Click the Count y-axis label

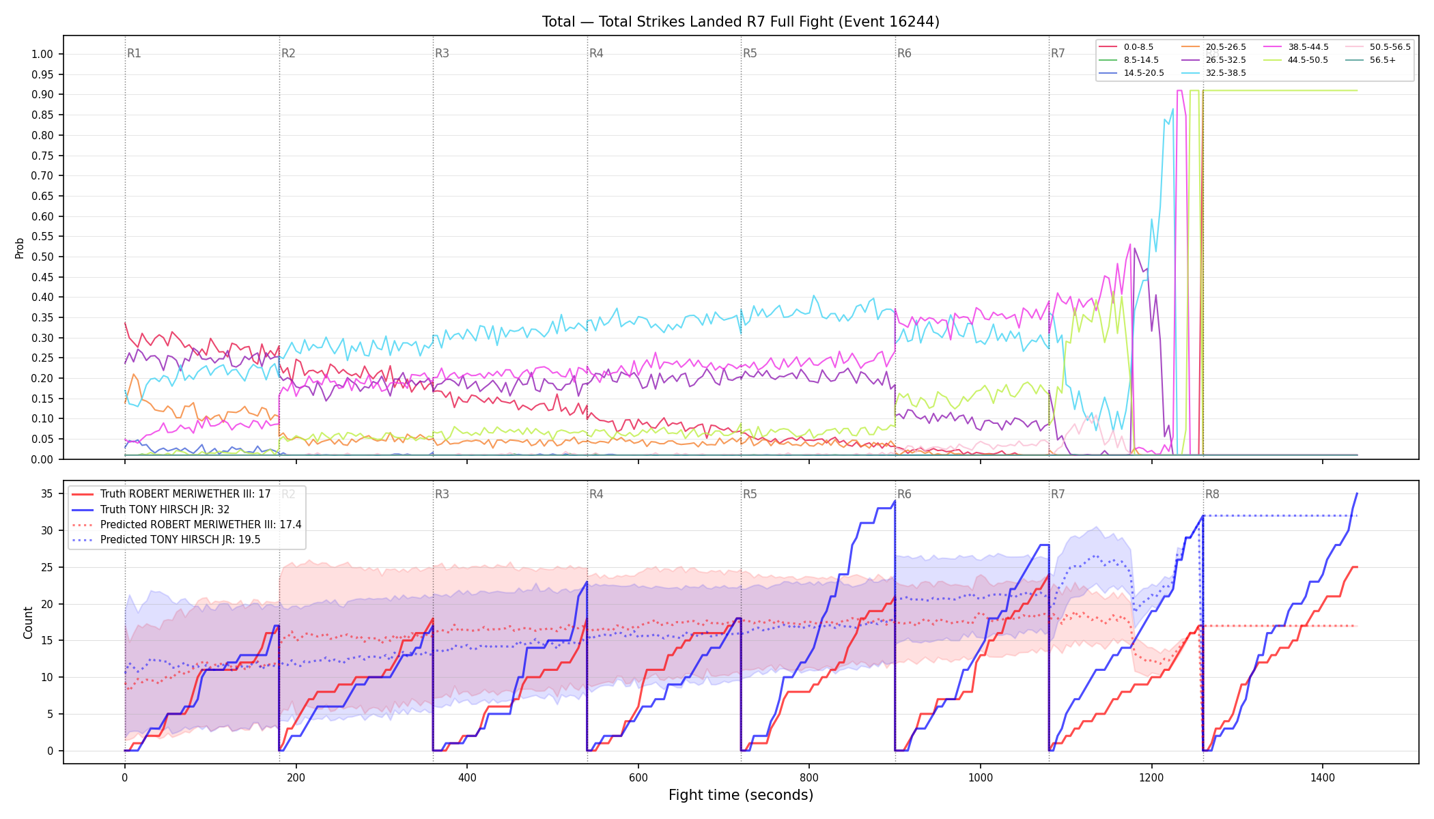pos(28,622)
